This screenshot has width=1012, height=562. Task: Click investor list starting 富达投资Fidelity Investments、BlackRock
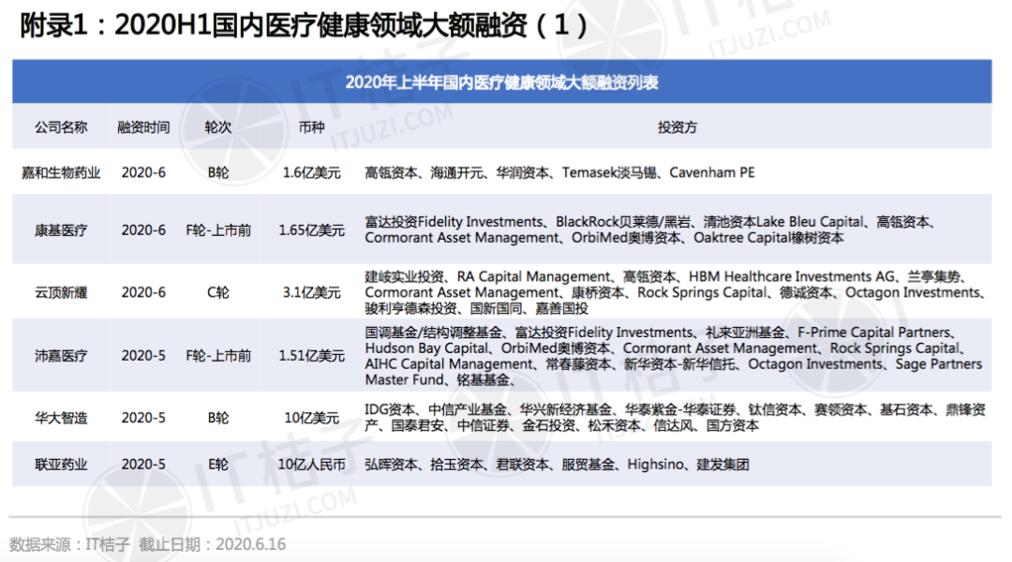(650, 229)
